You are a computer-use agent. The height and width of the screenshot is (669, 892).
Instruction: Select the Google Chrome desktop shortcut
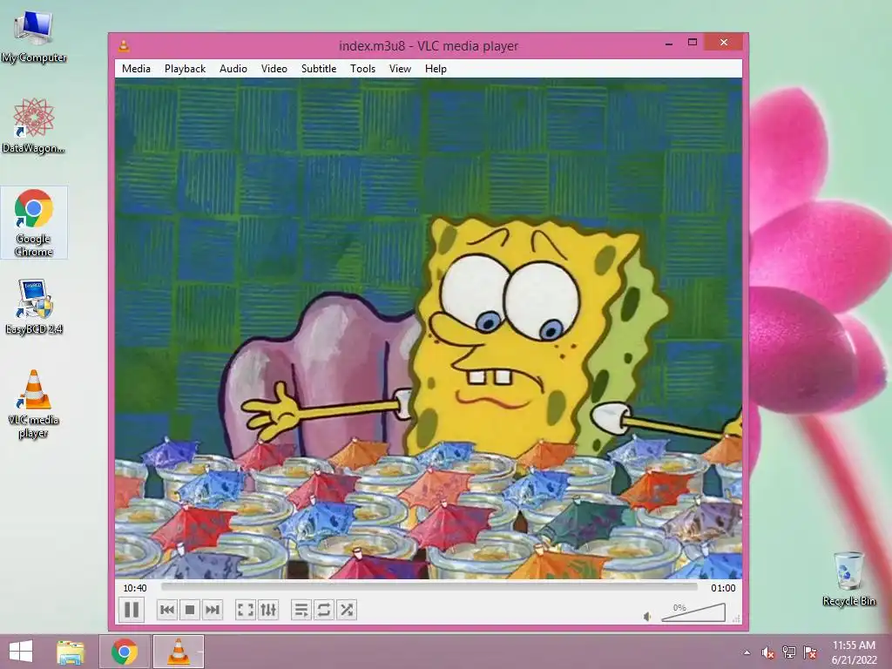tap(34, 222)
